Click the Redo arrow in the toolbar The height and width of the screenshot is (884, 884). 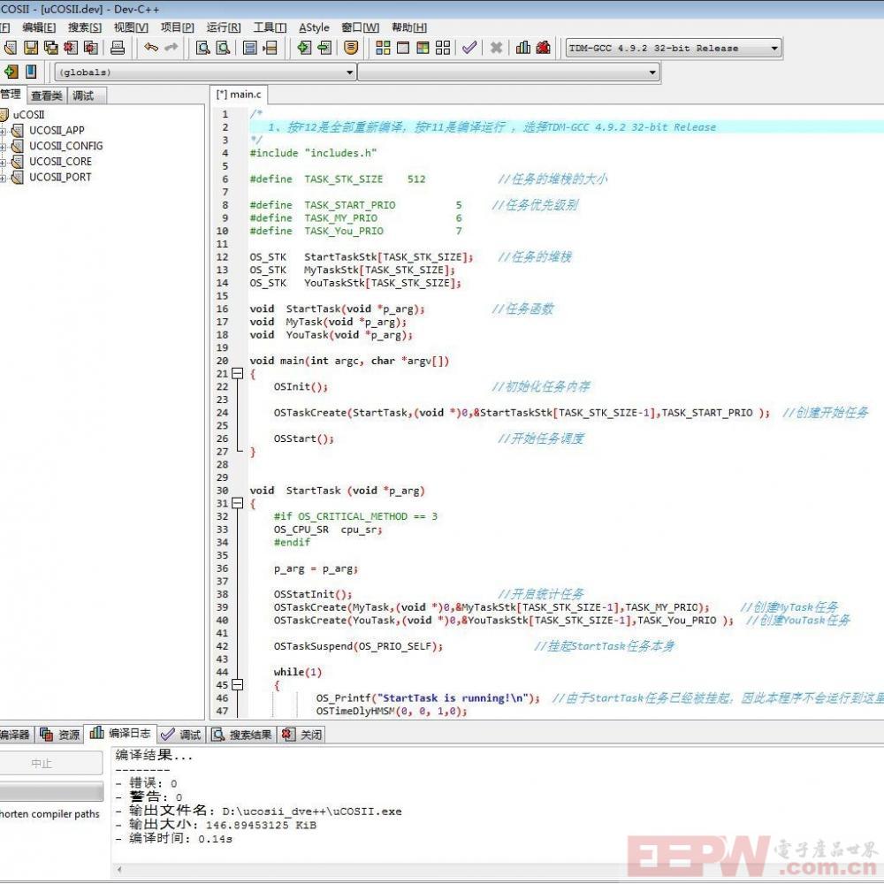click(171, 48)
